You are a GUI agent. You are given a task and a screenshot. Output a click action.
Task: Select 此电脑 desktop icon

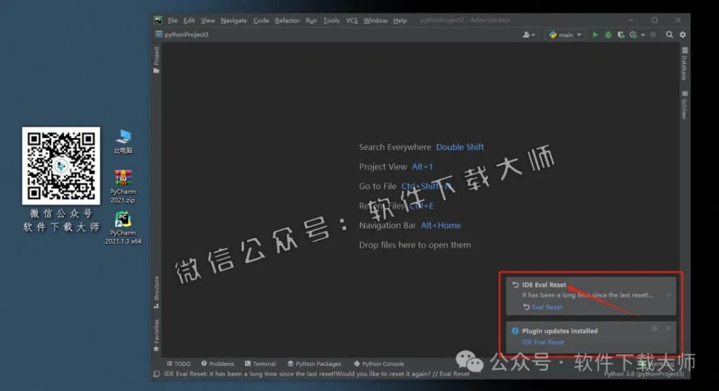click(123, 141)
